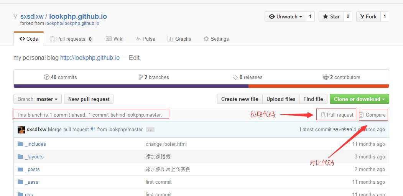Open the _layouts folder

[34, 156]
